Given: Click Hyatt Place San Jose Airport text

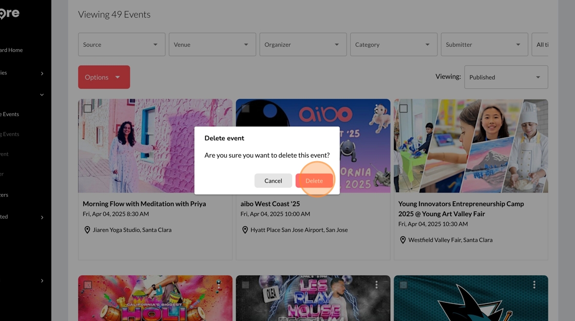Looking at the screenshot, I should click(299, 230).
